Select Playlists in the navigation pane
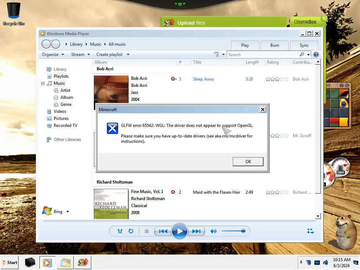Image resolution: width=360 pixels, height=270 pixels. coord(58,76)
